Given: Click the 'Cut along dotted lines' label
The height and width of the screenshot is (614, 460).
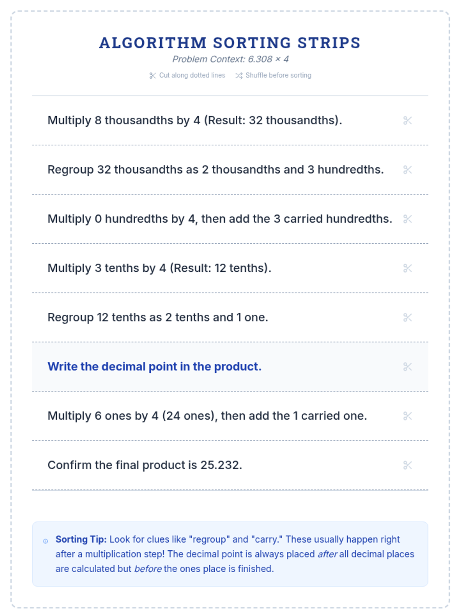Looking at the screenshot, I should pyautogui.click(x=192, y=75).
